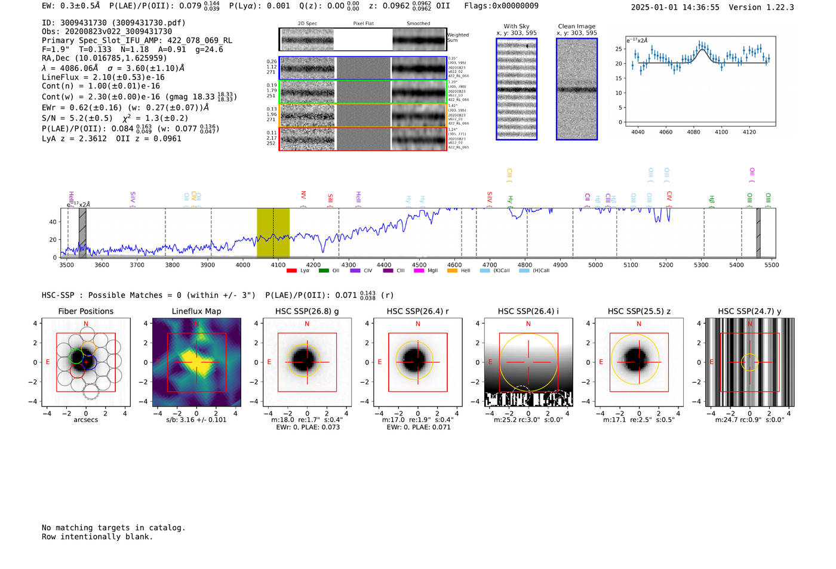Open the HSC SSP(26.4) r image

pyautogui.click(x=418, y=362)
